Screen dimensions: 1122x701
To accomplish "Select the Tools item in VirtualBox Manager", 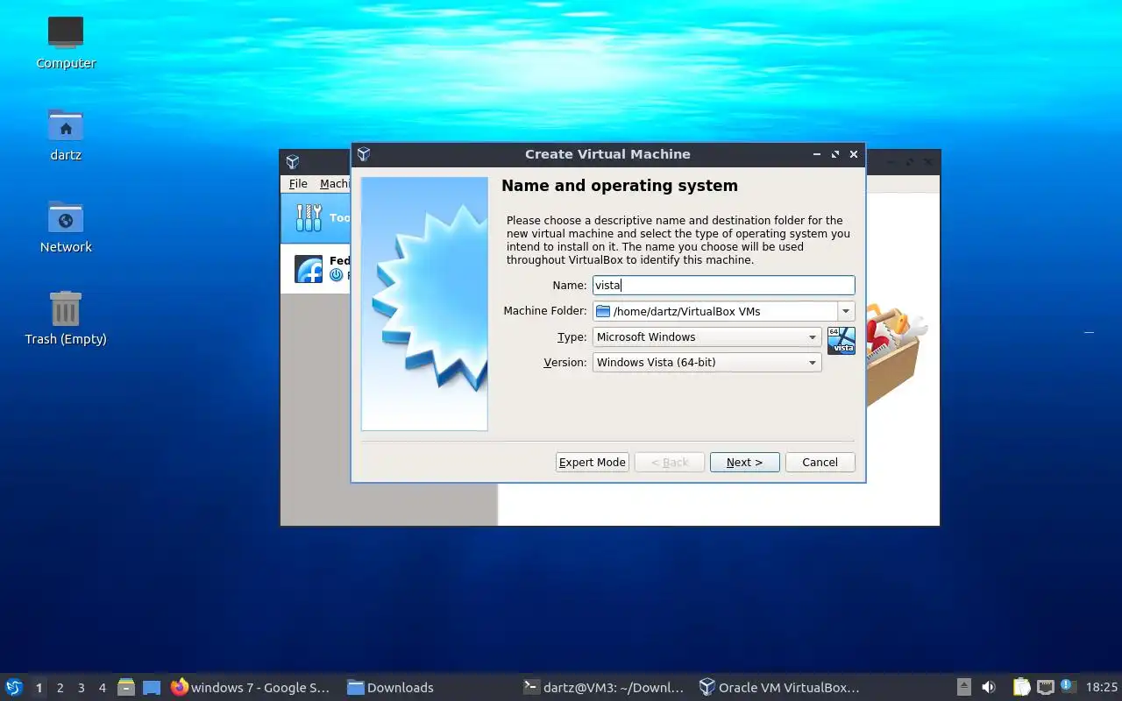I will (316, 218).
